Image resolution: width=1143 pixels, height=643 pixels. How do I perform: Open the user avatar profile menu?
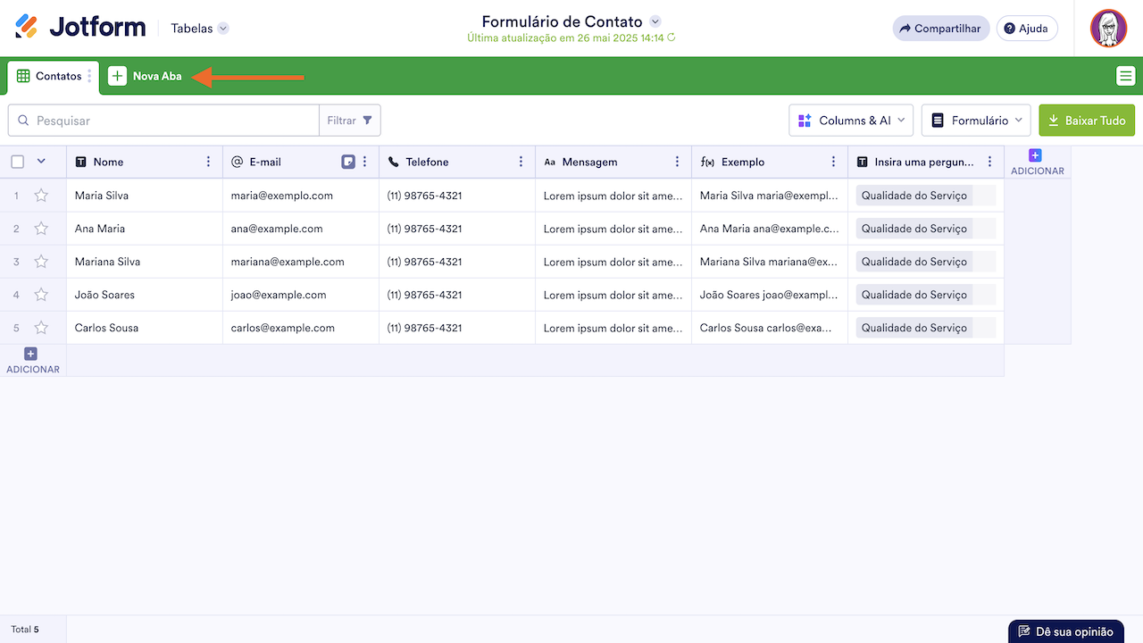point(1108,29)
